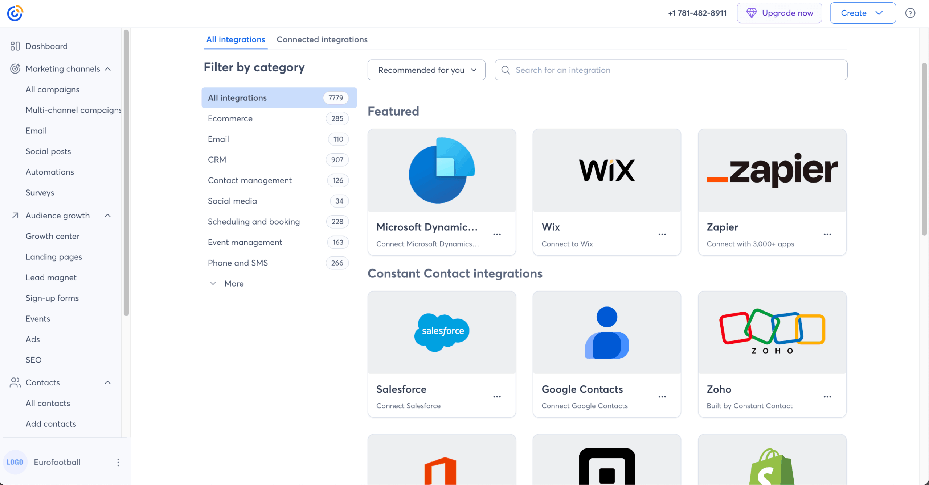Open Eurofootball account options menu
This screenshot has height=485, width=929.
[118, 462]
